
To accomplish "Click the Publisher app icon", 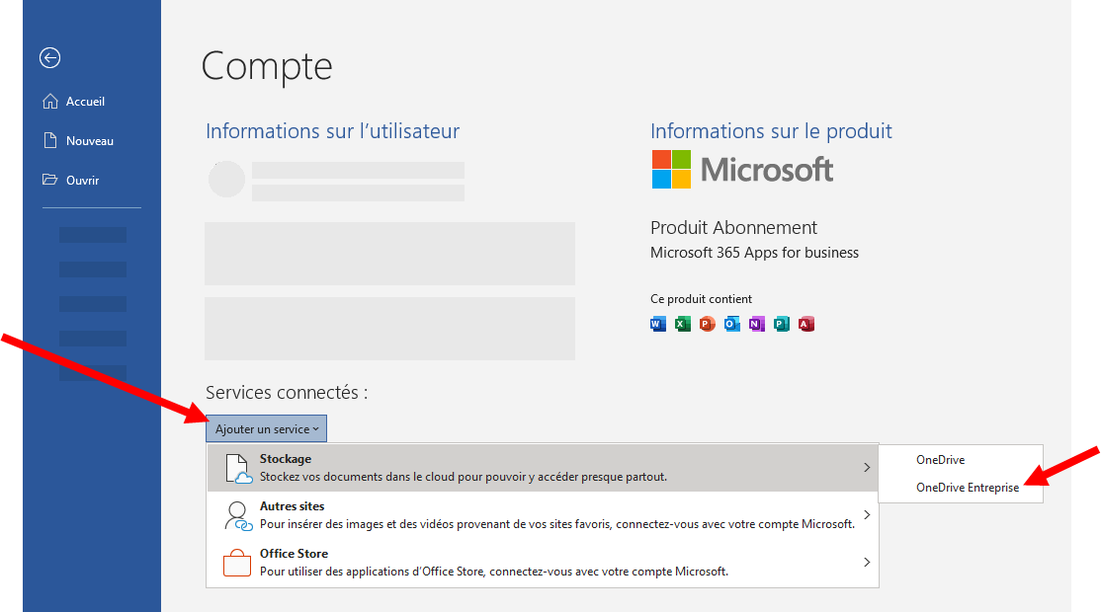I will 782,324.
